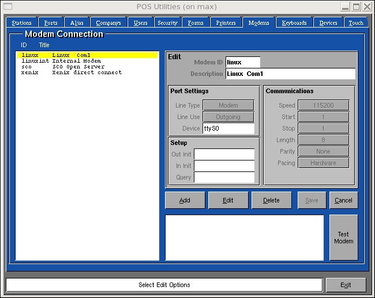This screenshot has height=298, width=375.
Task: Click the Delete button
Action: [x=272, y=200]
